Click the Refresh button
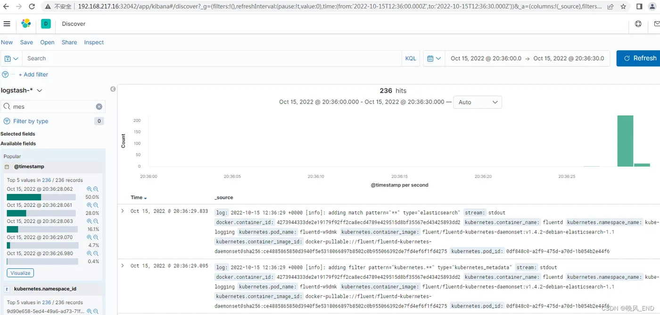Screen dimensions: 660x315 (639, 58)
